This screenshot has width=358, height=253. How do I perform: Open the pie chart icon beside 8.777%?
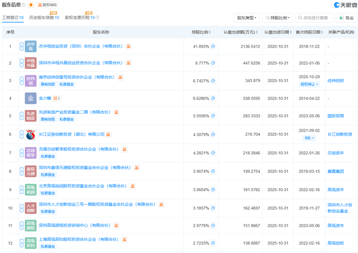coord(213,63)
